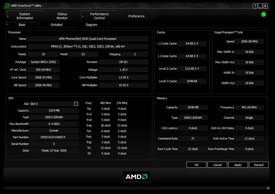The width and height of the screenshot is (275, 194).
Task: Click the Max Bandwidth value 6.4 GB/s
Action: 54,124
